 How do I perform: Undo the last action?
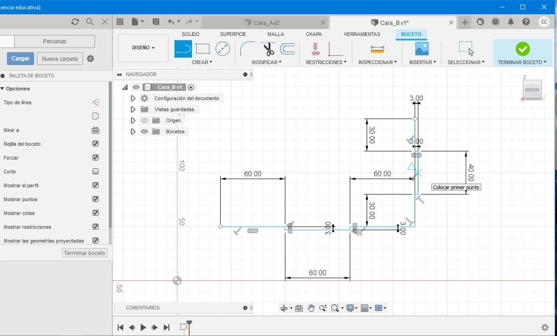click(171, 22)
